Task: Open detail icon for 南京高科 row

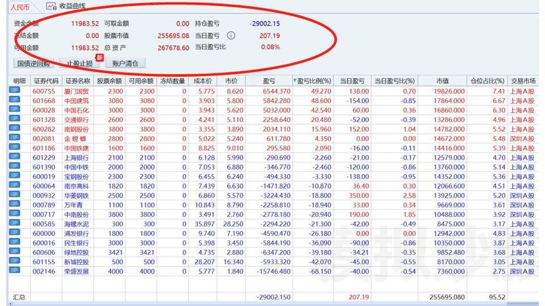Action: pos(15,185)
